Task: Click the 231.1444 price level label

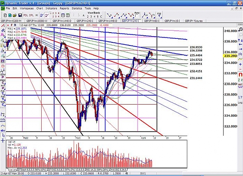Action: [x=196, y=78]
